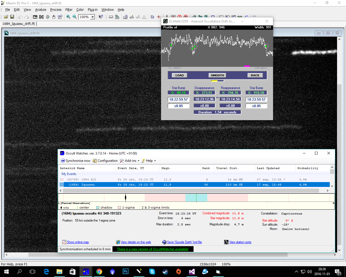
Task: Activate the context help pointer
Action: coord(101,17)
